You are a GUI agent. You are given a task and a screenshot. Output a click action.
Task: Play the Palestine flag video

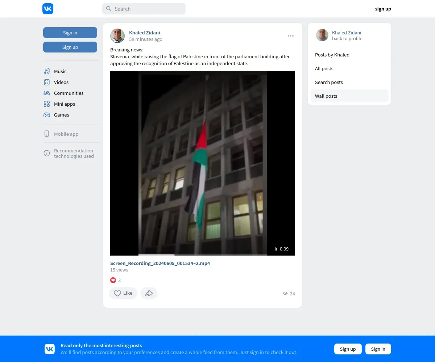point(203,163)
